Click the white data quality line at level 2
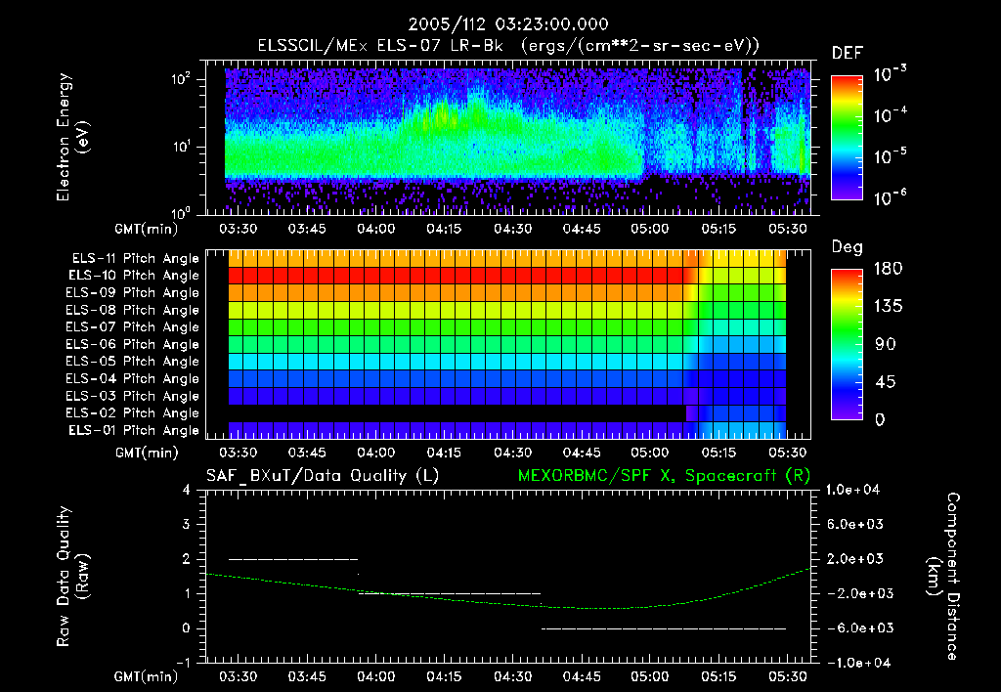Screen dimensions: 1001x692 click(x=293, y=559)
